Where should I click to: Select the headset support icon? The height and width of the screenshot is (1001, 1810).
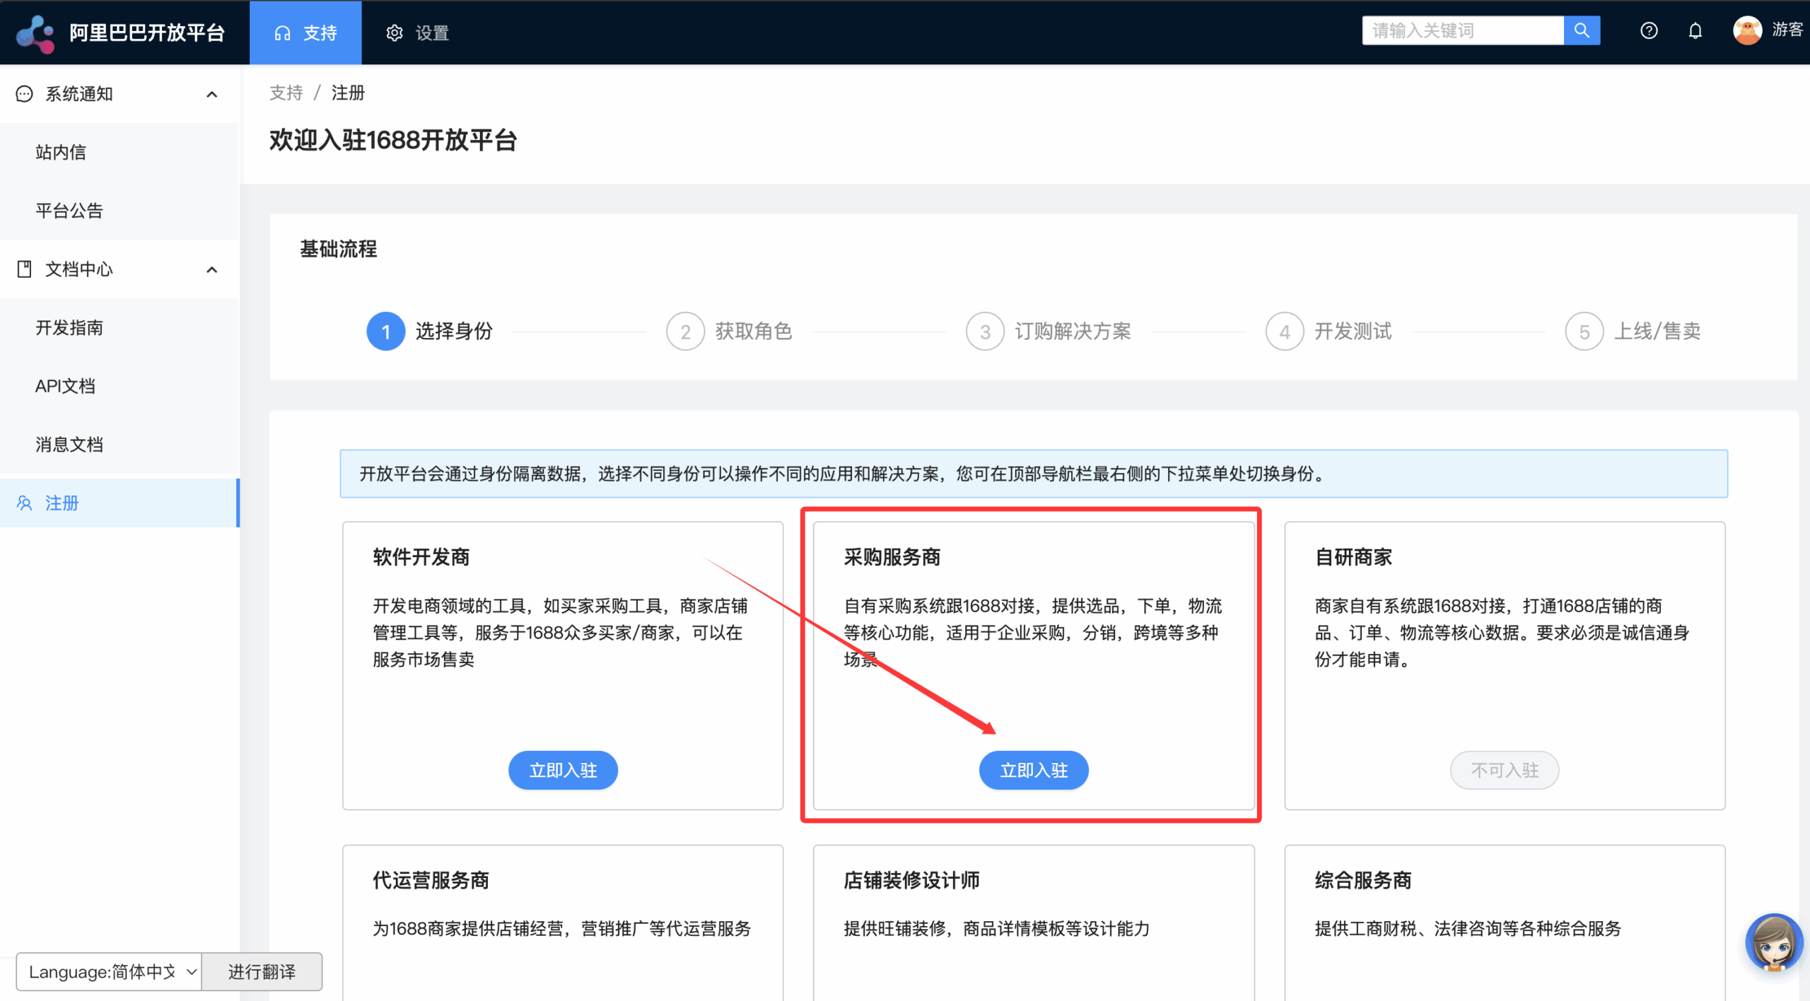284,32
